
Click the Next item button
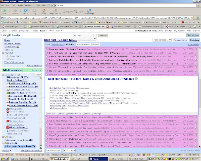click(69, 150)
